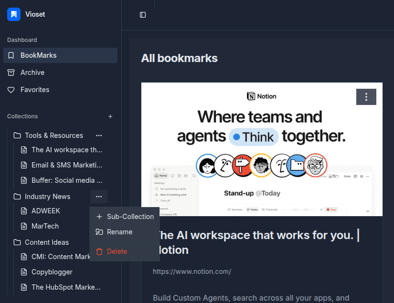
Task: Click the Notion bookmark preview image
Action: 262,149
